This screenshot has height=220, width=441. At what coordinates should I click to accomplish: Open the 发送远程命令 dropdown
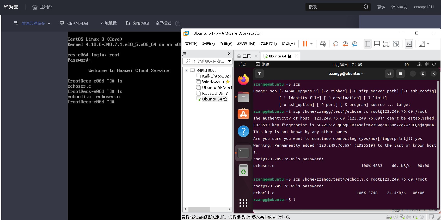[x=32, y=23]
